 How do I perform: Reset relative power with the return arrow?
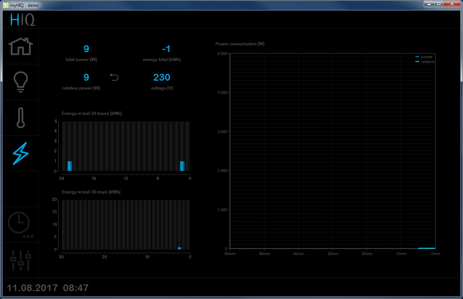[114, 77]
